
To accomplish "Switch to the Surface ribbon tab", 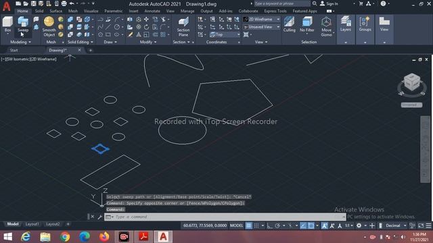I will [x=55, y=11].
